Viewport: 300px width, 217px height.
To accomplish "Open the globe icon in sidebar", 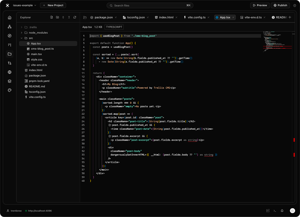I will click(10, 72).
